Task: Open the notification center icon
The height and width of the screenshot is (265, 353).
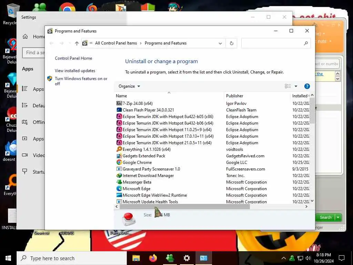Action: click(342, 258)
